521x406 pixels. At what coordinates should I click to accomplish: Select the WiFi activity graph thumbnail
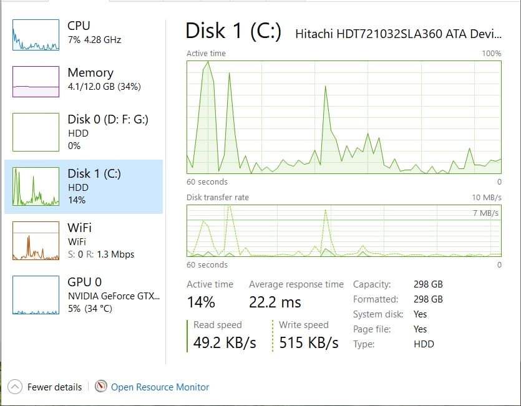tap(36, 241)
